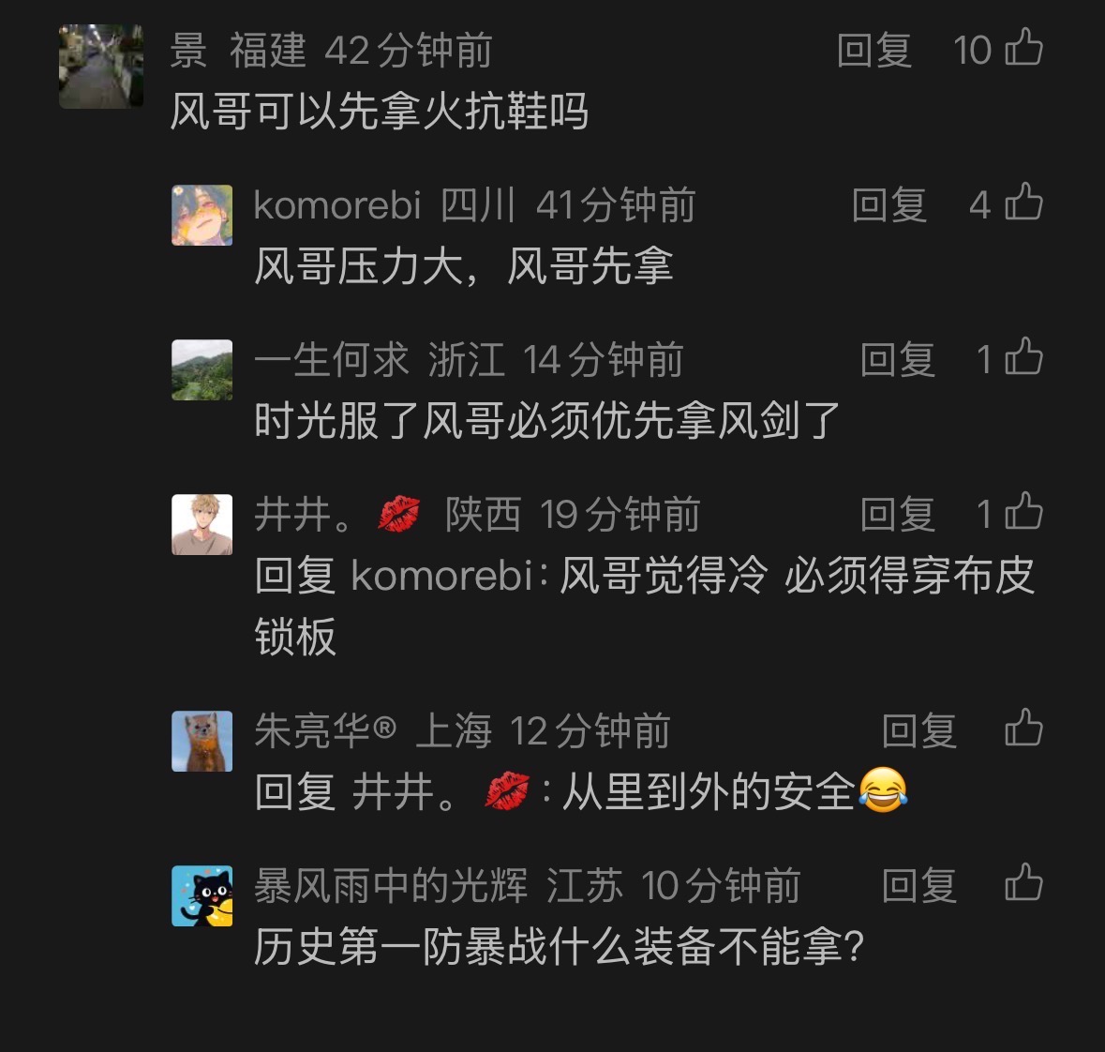
Task: Reply to 朱亮华's comment
Action: pos(919,730)
